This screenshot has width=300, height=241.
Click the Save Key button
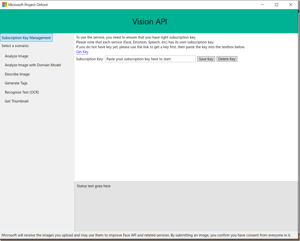tap(206, 59)
